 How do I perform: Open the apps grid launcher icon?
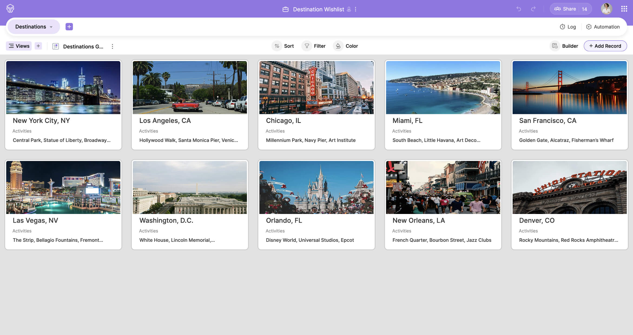[x=624, y=9]
